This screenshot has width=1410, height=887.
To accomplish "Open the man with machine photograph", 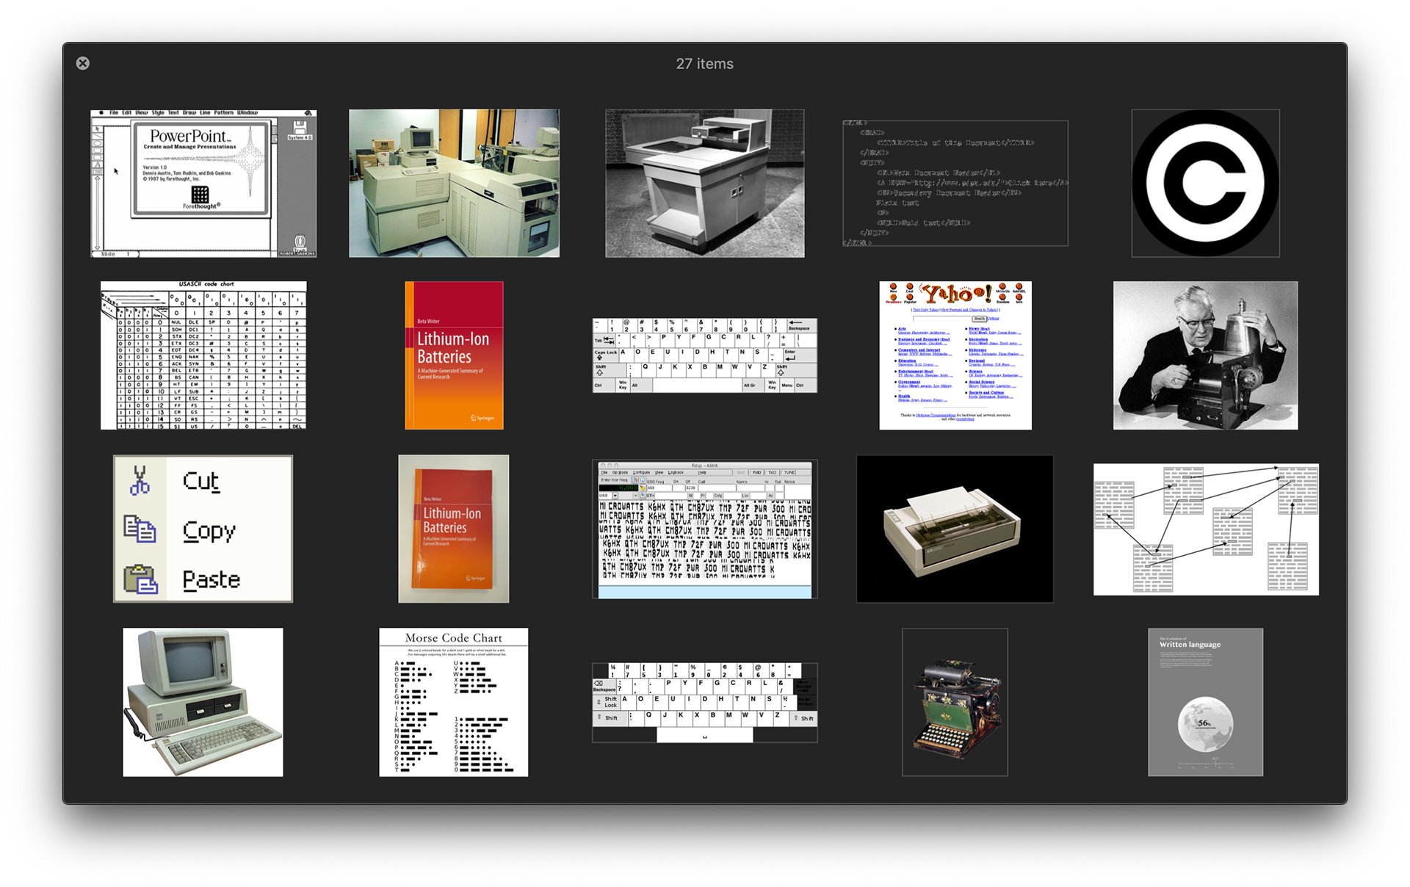I will click(x=1205, y=355).
